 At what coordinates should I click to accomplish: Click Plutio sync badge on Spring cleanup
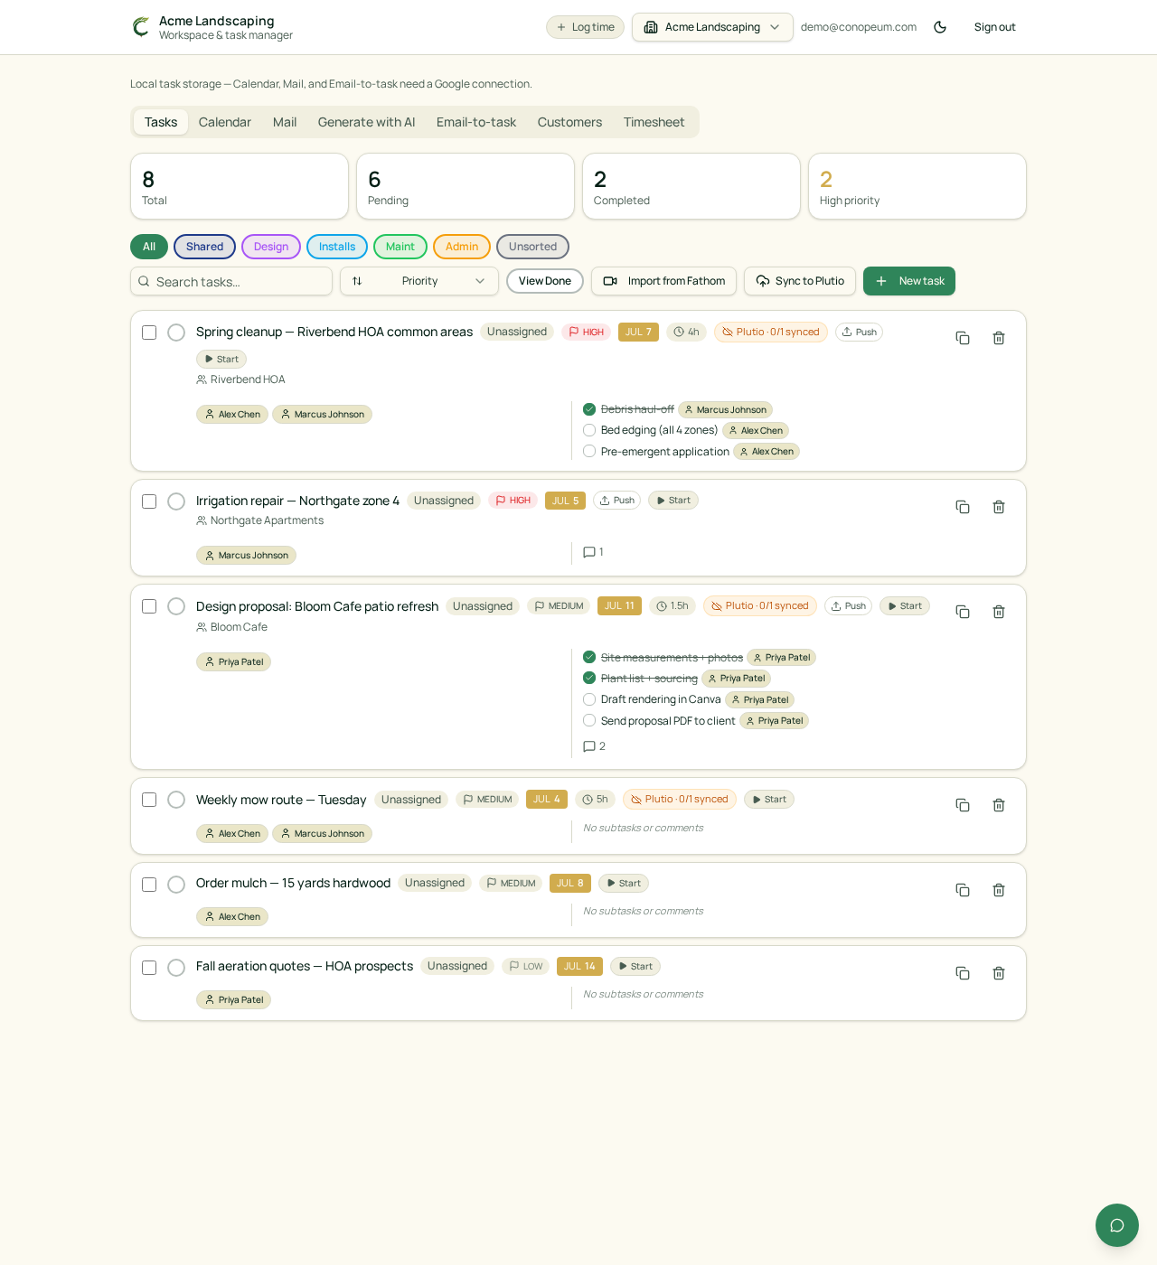(771, 333)
